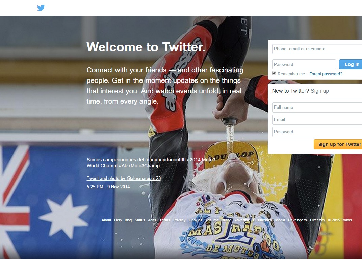The image size is (362, 259).
Task: Open the Blog footer link
Action: (x=128, y=220)
